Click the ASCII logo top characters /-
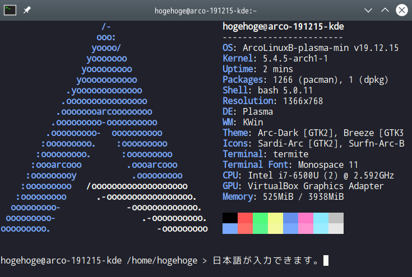This screenshot has height=277, width=412. click(106, 27)
